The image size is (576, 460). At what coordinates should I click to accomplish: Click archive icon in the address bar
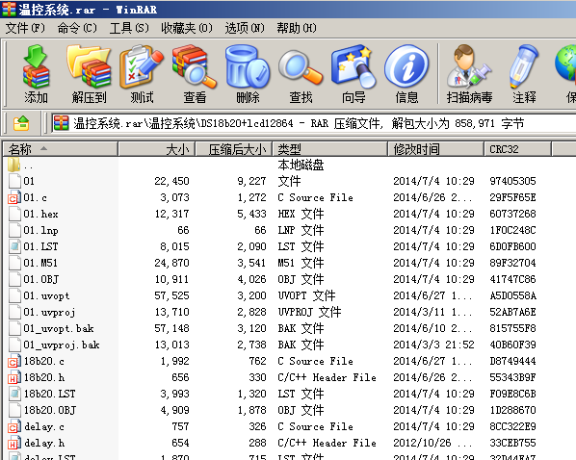coord(61,123)
